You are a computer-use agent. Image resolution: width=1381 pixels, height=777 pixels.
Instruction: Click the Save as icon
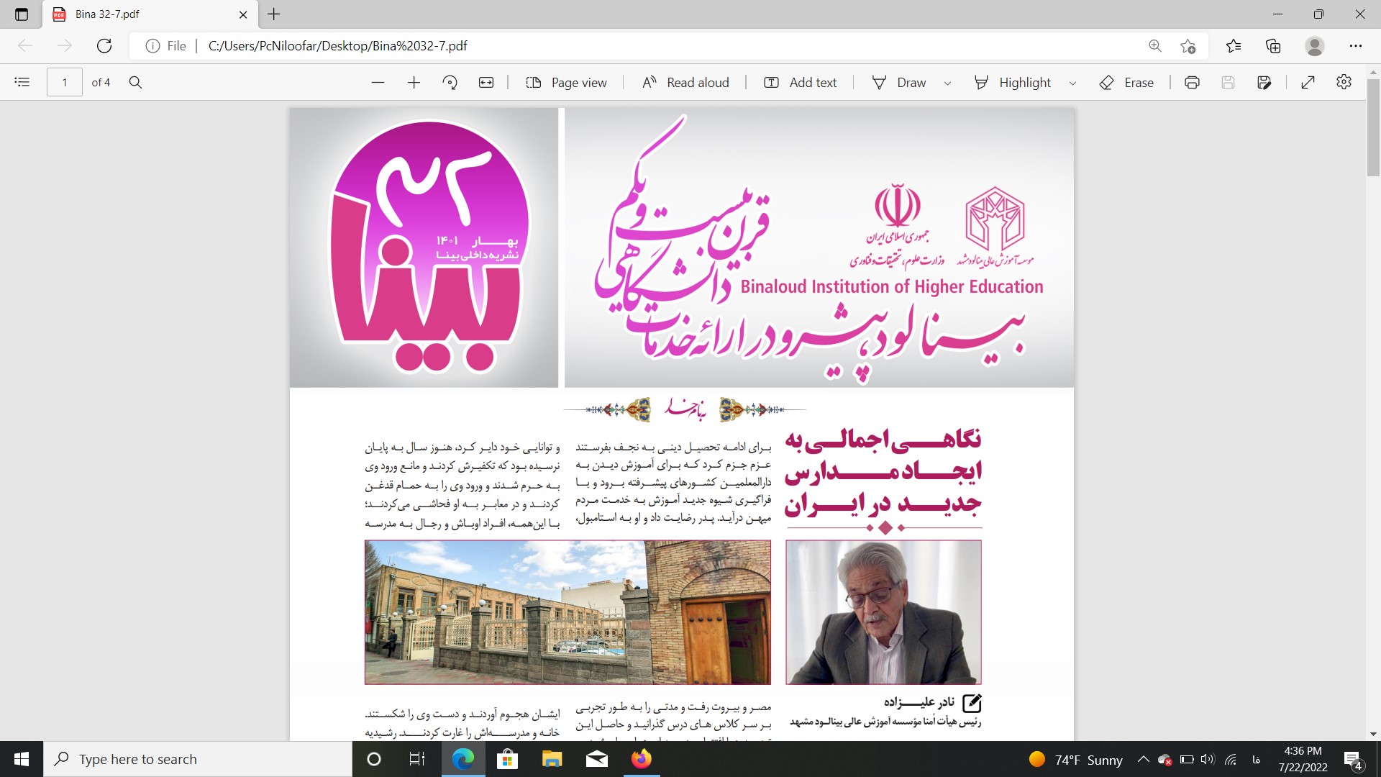click(x=1264, y=83)
